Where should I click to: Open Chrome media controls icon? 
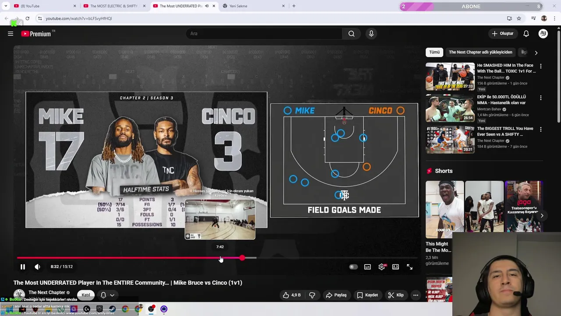pos(533,18)
